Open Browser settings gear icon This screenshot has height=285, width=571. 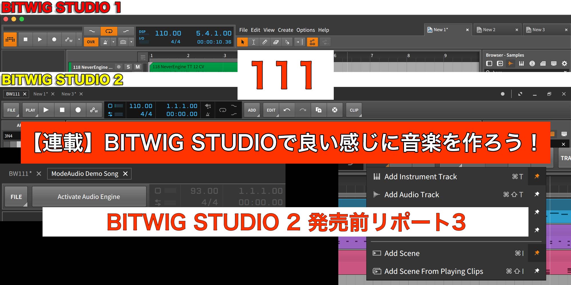564,64
